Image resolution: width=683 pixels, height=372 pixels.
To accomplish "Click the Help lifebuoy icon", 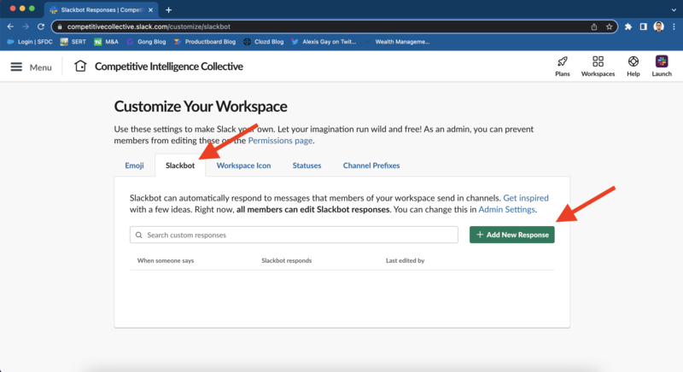I will [x=633, y=62].
